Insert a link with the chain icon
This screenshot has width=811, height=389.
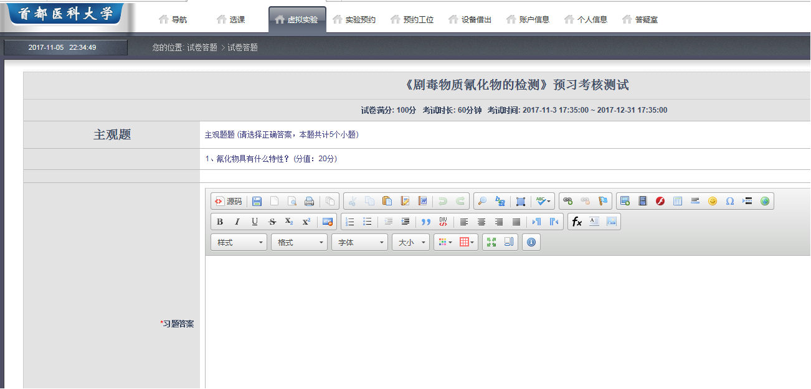pyautogui.click(x=567, y=201)
